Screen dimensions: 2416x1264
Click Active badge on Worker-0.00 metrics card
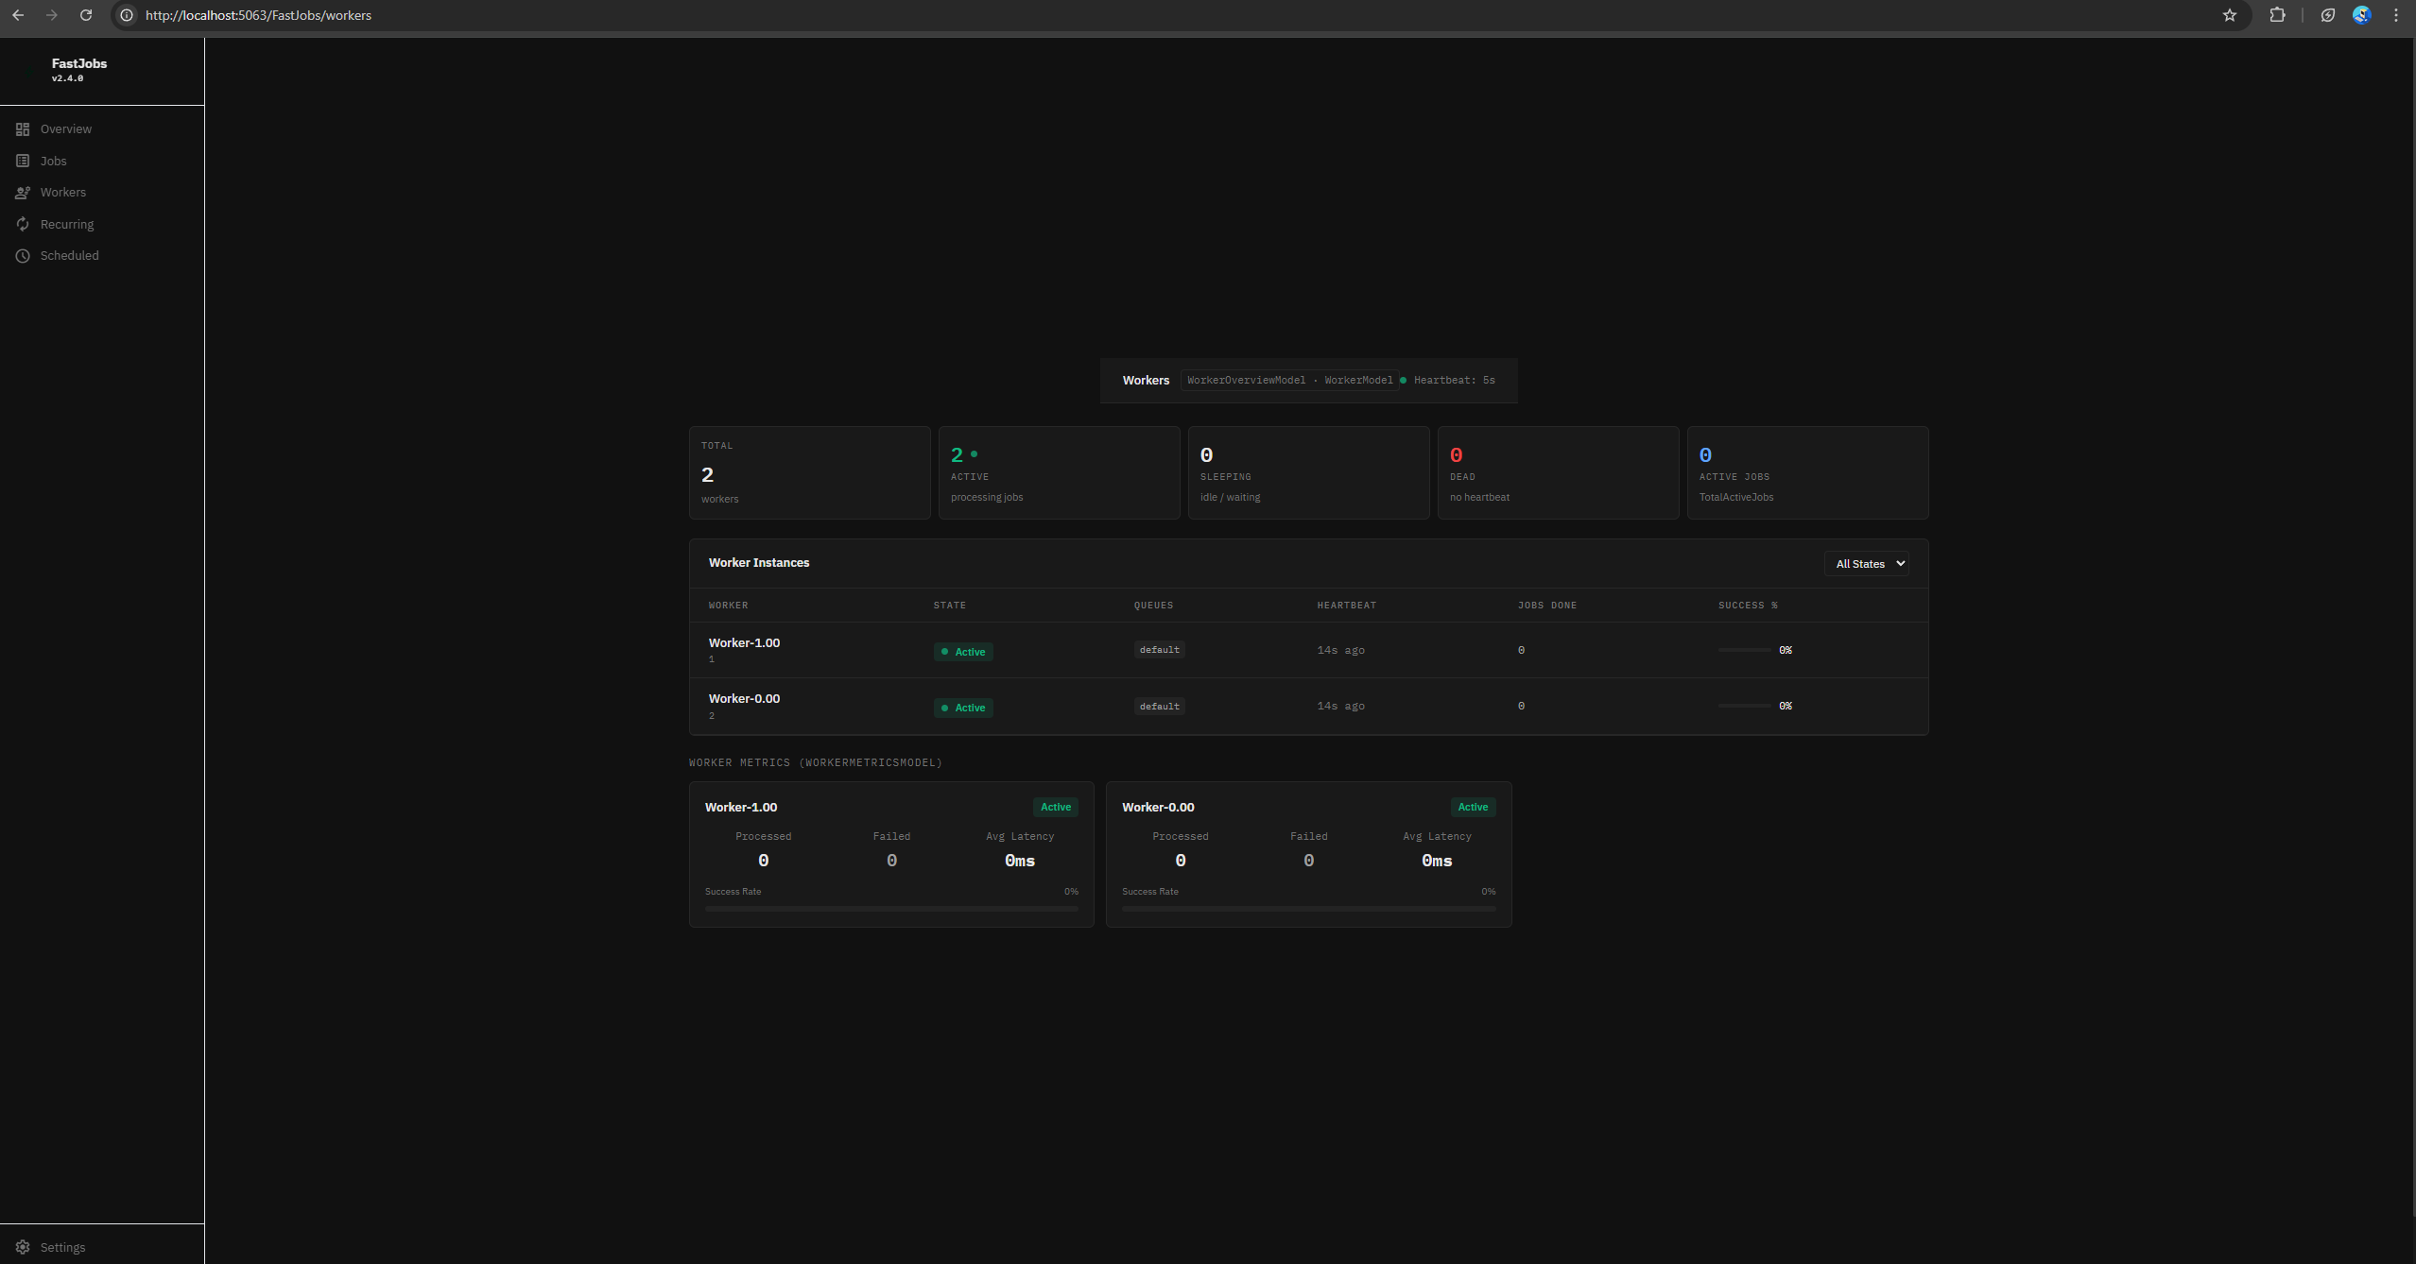pos(1473,807)
